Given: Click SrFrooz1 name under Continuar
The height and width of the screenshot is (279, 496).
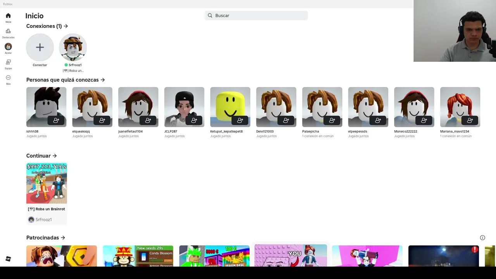Looking at the screenshot, I should (43, 220).
